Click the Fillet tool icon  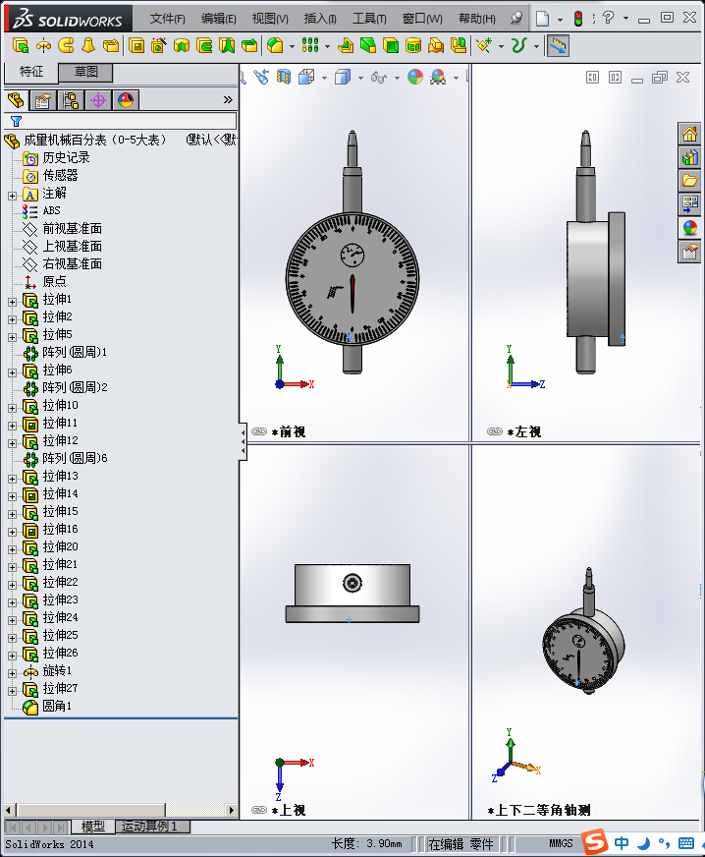[275, 46]
